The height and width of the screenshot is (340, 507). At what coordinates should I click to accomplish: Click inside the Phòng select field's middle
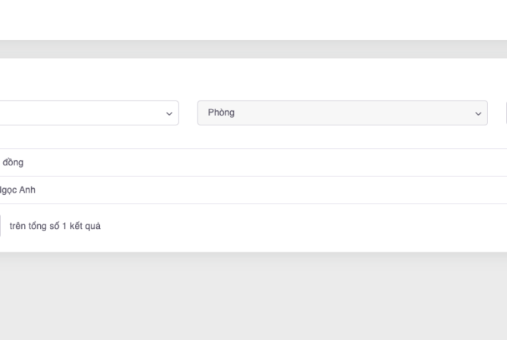342,113
